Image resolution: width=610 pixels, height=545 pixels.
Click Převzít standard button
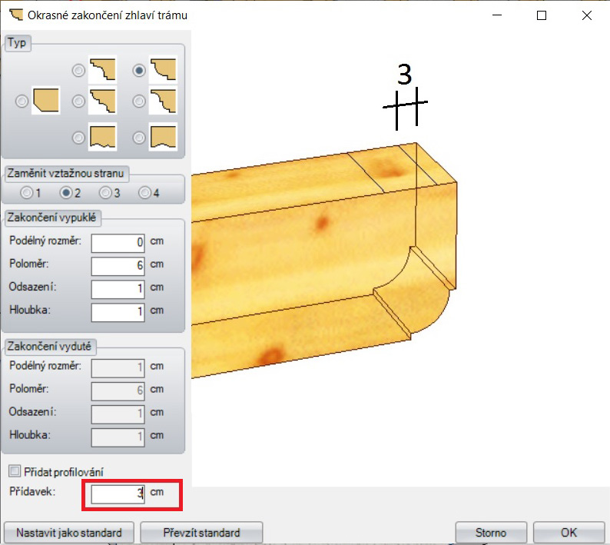point(201,532)
